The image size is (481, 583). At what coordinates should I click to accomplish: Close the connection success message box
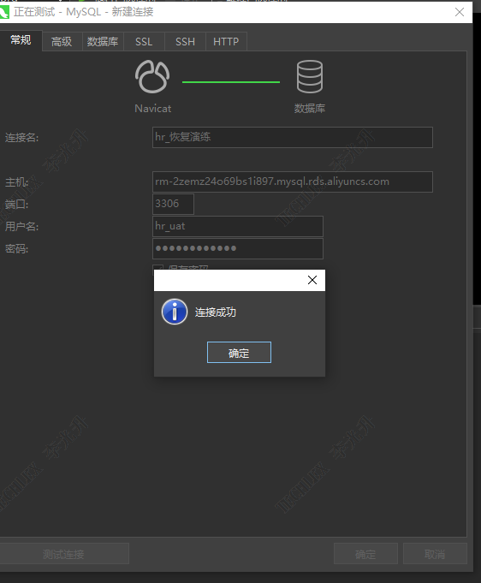click(x=312, y=280)
